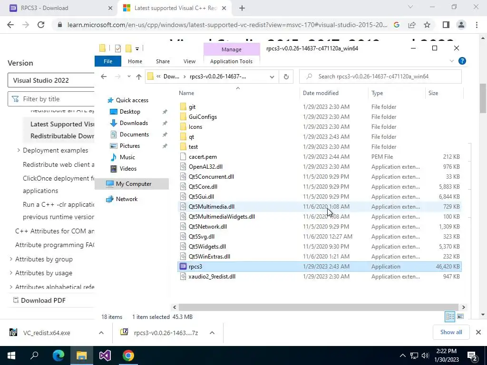Viewport: 487px width, 365px height.
Task: Switch to Details view layout icon
Action: tap(450, 317)
